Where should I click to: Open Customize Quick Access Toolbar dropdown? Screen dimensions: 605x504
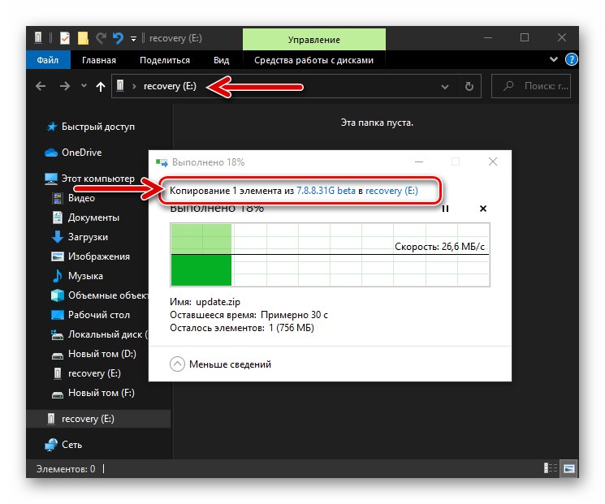(133, 39)
